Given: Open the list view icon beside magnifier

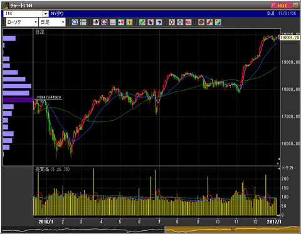Looking at the screenshot, I should (83, 22).
